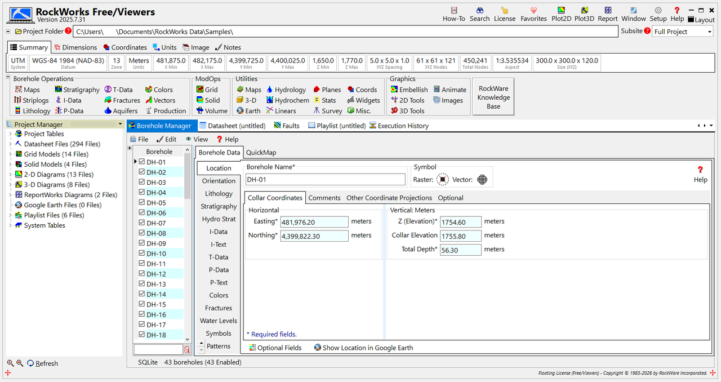This screenshot has height=382, width=721.
Task: Open the Striplogs tool
Action: [x=32, y=100]
